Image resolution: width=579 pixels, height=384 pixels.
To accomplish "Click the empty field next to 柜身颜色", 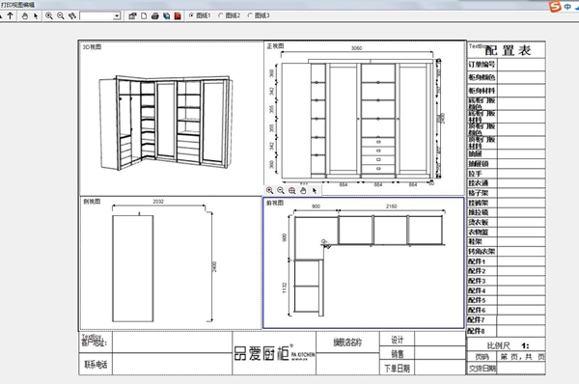I will pyautogui.click(x=521, y=77).
